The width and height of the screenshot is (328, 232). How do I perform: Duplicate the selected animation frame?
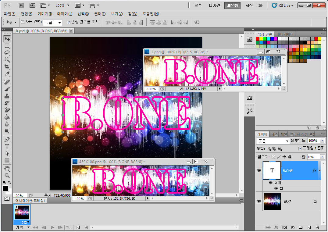(x=78, y=227)
